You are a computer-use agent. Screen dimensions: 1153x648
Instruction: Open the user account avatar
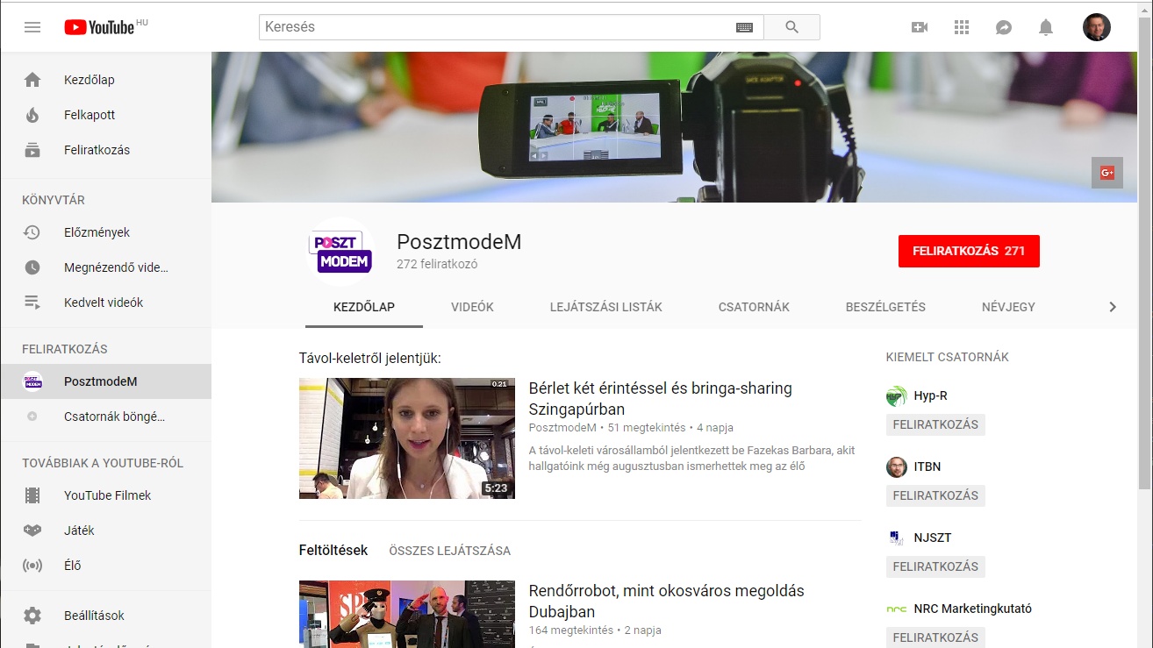click(x=1097, y=27)
